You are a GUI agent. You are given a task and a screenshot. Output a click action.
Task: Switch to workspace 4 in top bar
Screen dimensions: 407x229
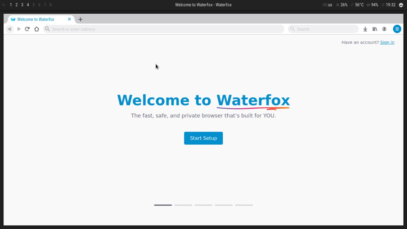click(x=28, y=5)
